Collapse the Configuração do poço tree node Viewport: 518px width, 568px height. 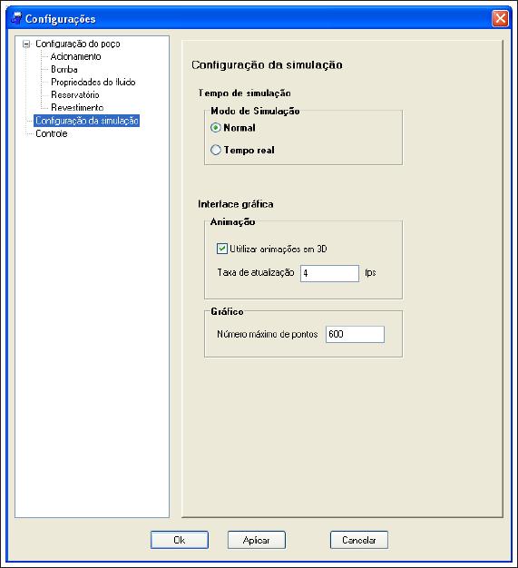pos(26,44)
